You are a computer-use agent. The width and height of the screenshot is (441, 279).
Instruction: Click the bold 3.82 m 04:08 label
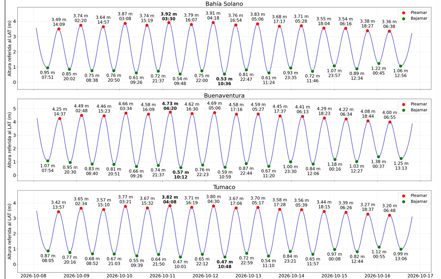pos(170,200)
